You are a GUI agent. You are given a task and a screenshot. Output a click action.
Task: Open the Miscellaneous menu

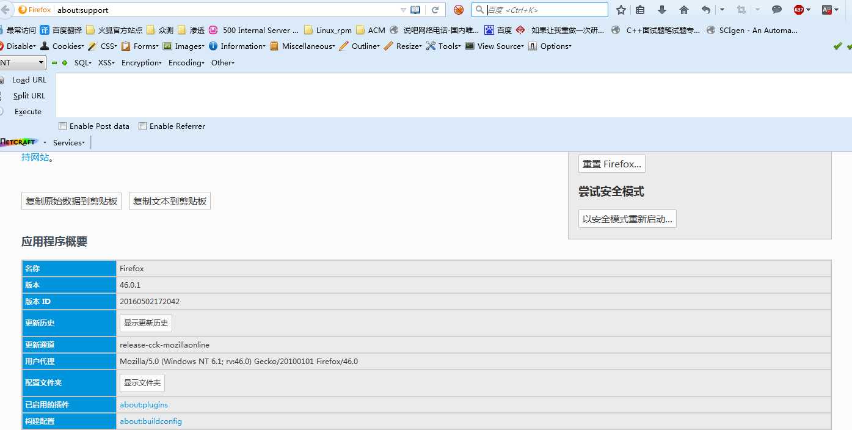tap(302, 46)
